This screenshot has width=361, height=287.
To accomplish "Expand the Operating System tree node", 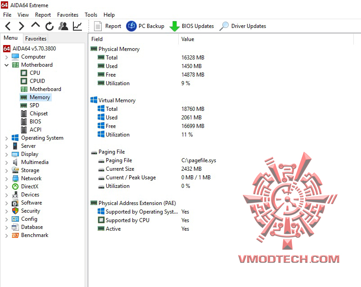I will (7, 138).
